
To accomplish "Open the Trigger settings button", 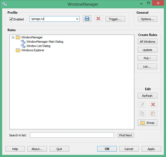I will tap(115, 19).
